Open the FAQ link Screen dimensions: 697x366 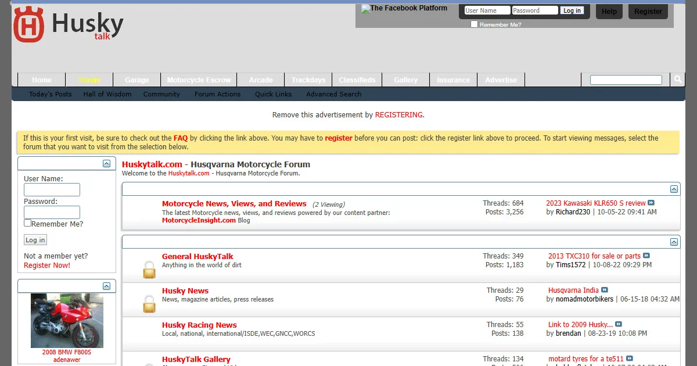(x=181, y=138)
